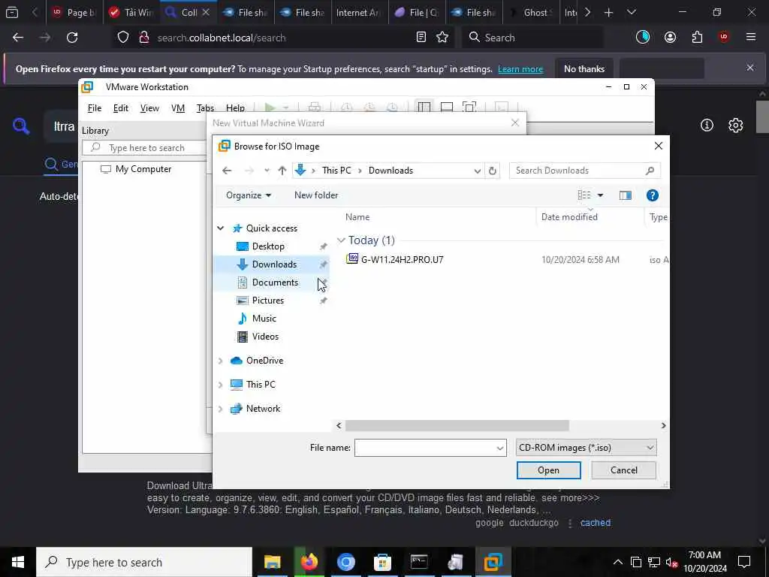Click the cached link in search result
This screenshot has width=769, height=577.
[596, 523]
